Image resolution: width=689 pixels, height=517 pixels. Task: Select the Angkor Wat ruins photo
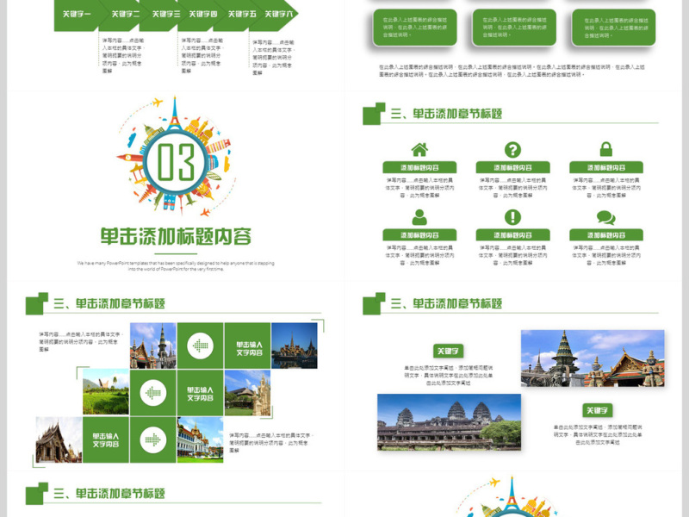pos(449,422)
